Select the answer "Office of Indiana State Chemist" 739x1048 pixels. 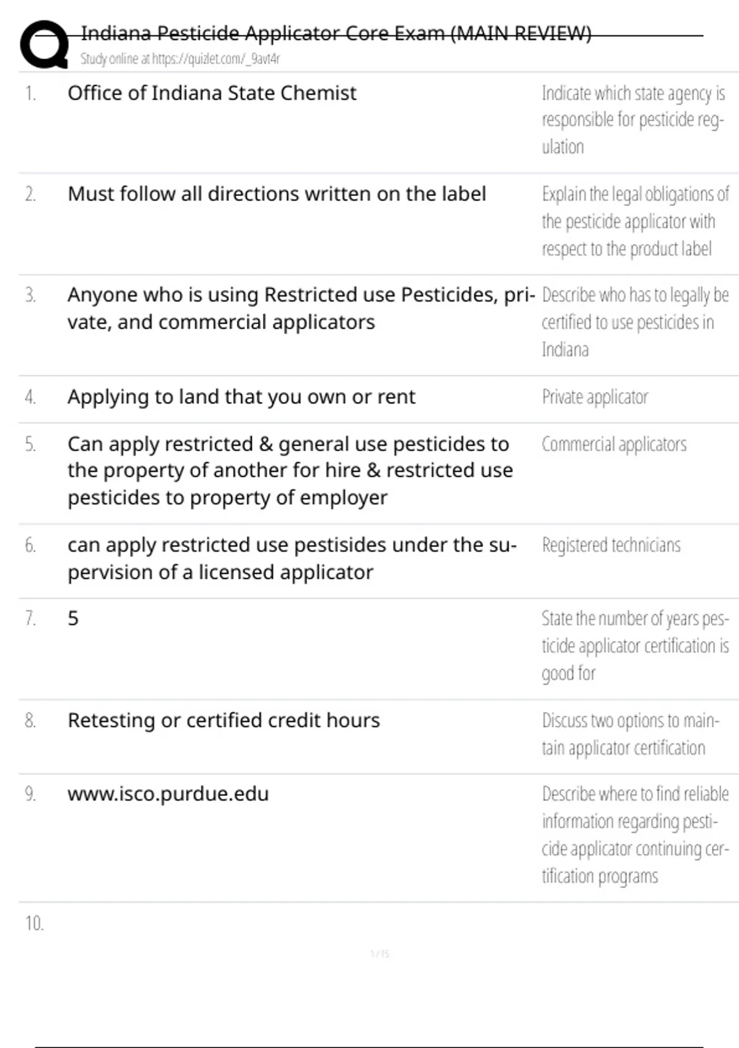[x=212, y=93]
